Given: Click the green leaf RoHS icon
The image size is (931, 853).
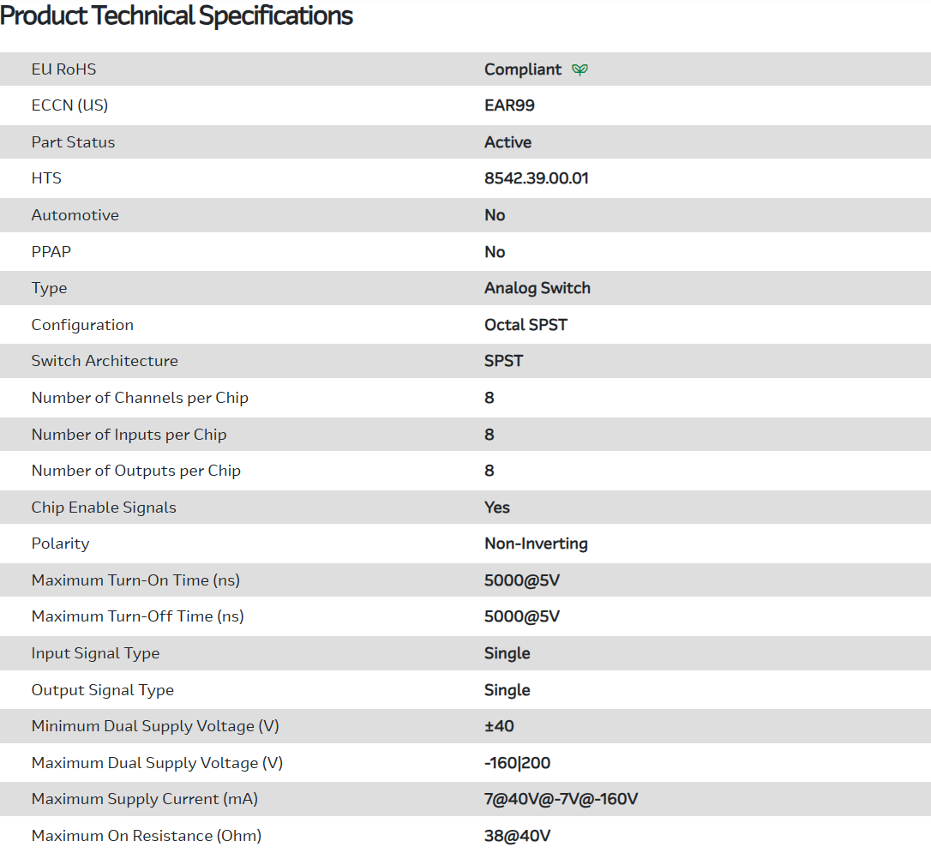Looking at the screenshot, I should point(580,69).
